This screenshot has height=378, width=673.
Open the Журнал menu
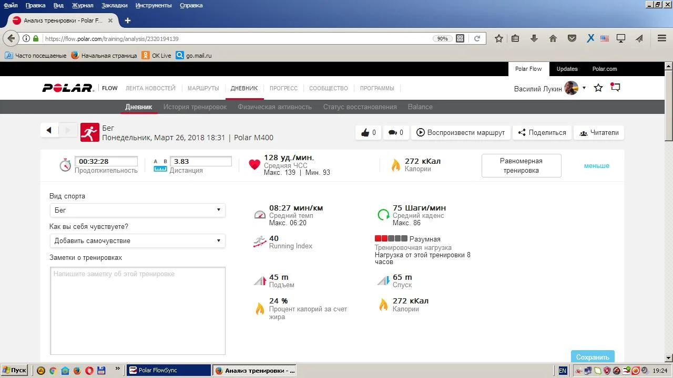(82, 5)
